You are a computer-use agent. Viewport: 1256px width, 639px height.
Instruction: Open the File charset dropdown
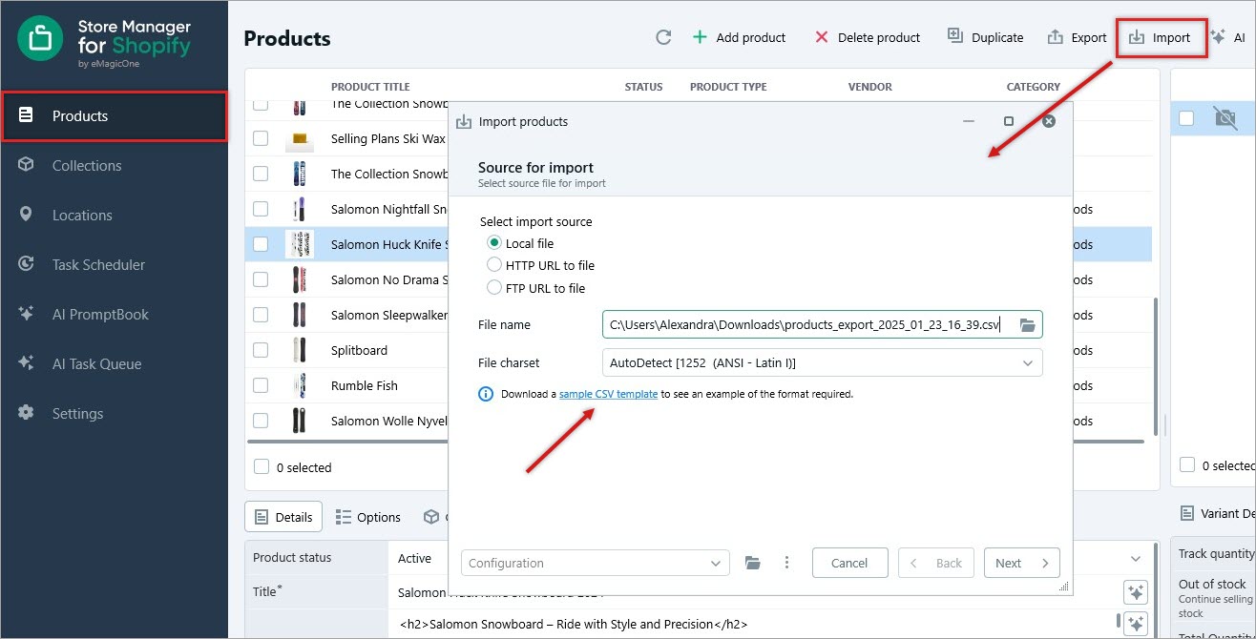(1027, 362)
